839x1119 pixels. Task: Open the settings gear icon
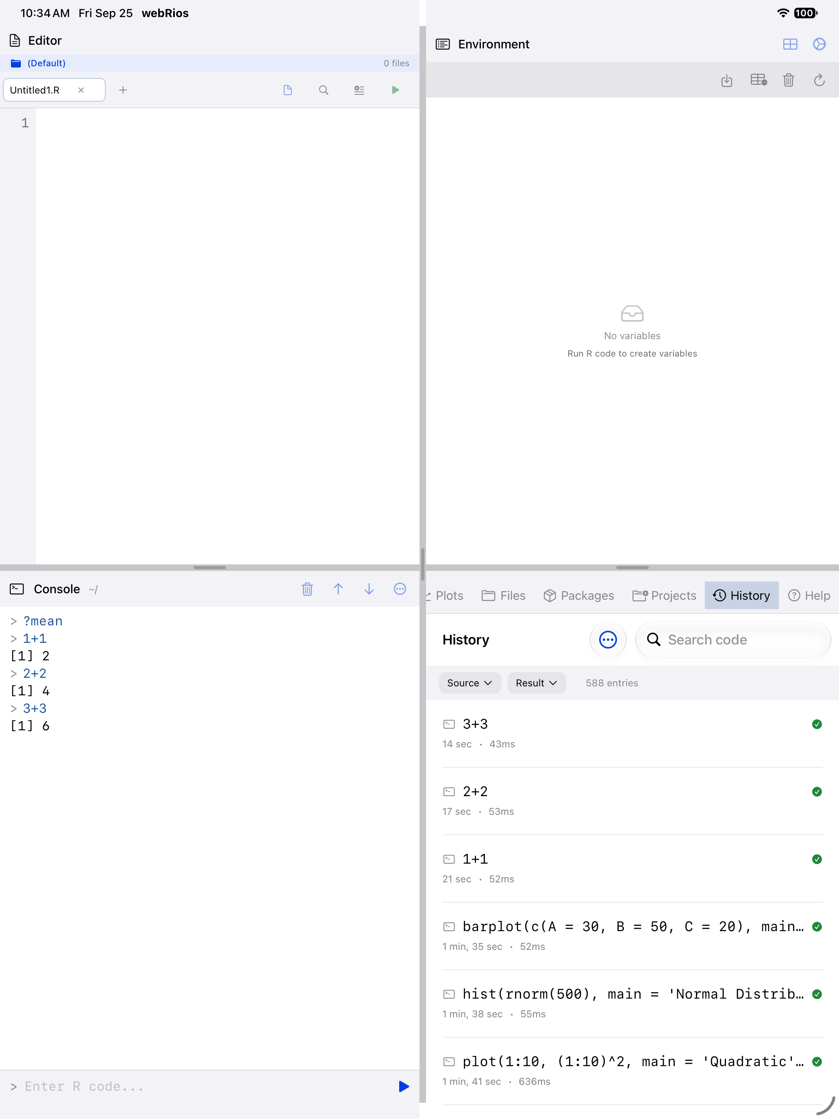pos(819,44)
